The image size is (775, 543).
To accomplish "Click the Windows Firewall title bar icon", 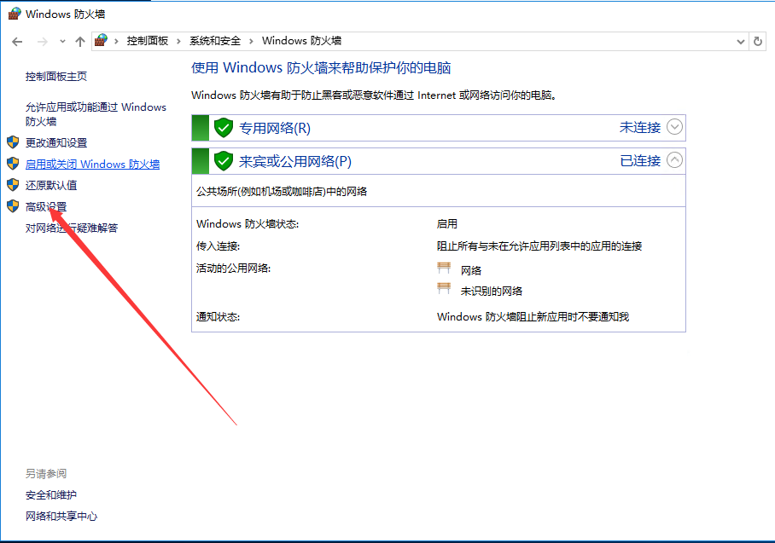I will [x=15, y=14].
